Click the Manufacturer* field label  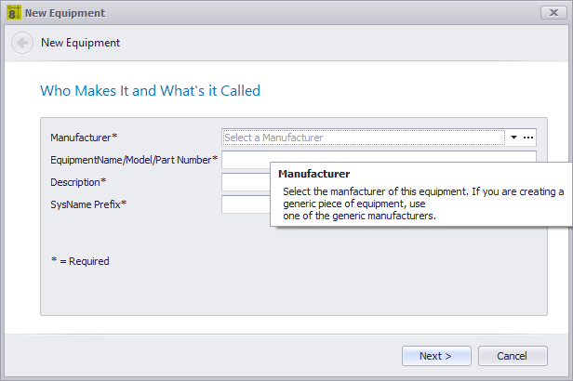point(84,138)
